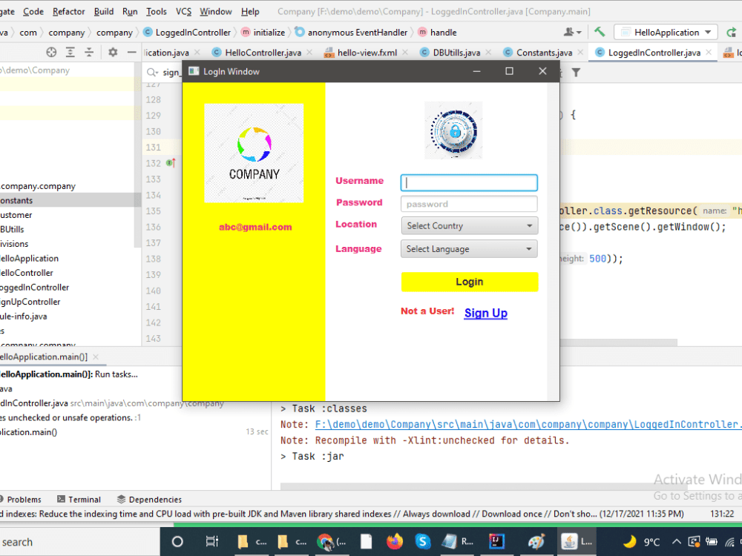742x556 pixels.
Task: Click the initialize breadcrumb
Action: tap(263, 32)
